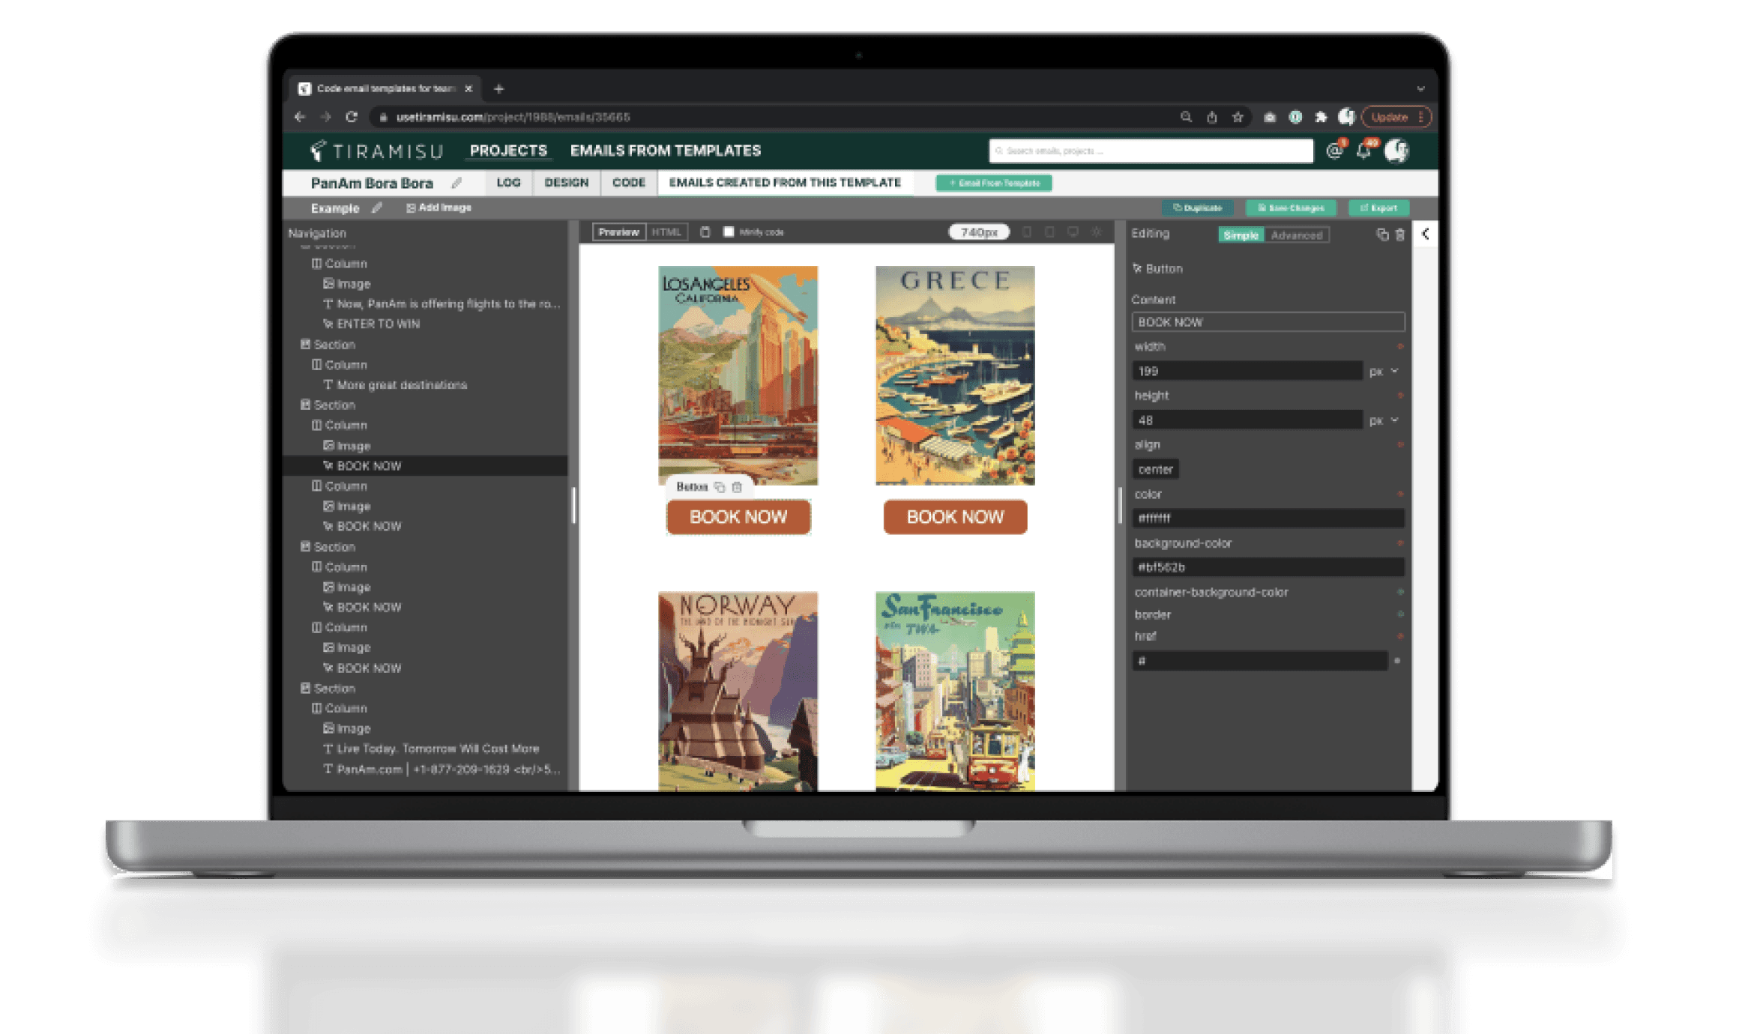Switch editing mode to Simple
The width and height of the screenshot is (1754, 1034).
pyautogui.click(x=1241, y=235)
